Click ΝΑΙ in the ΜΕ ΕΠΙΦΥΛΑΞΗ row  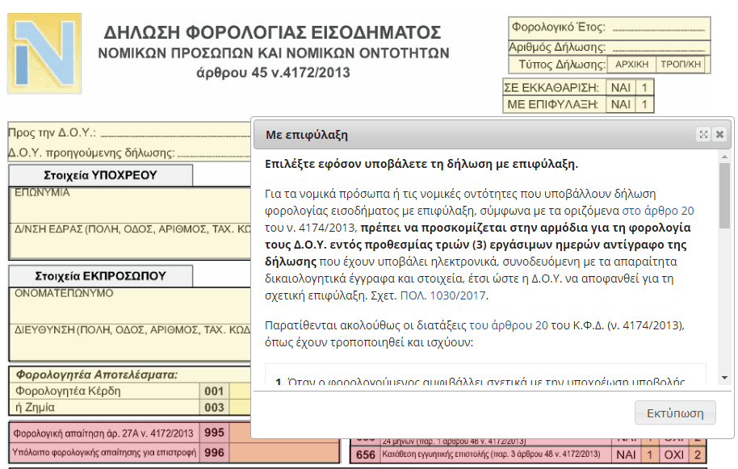coord(620,104)
